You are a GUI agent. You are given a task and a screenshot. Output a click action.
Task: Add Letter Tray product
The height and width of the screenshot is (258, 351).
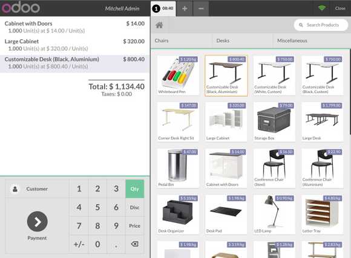point(323,214)
